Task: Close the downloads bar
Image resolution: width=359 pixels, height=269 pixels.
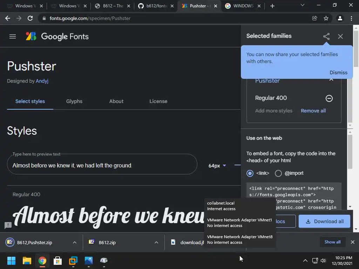Action: 353,242
